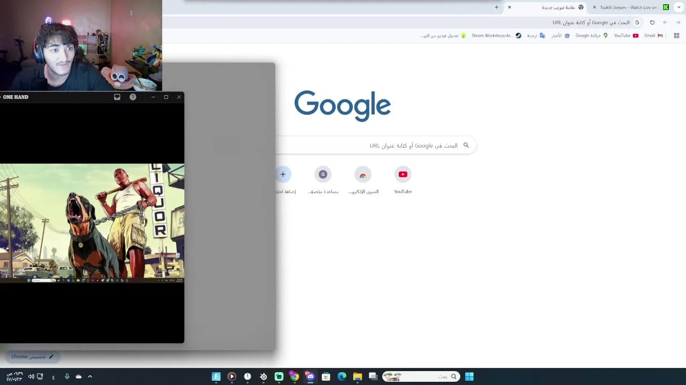Close the new tab (علامة تبويب جديدة)
This screenshot has height=385, width=686.
click(510, 7)
